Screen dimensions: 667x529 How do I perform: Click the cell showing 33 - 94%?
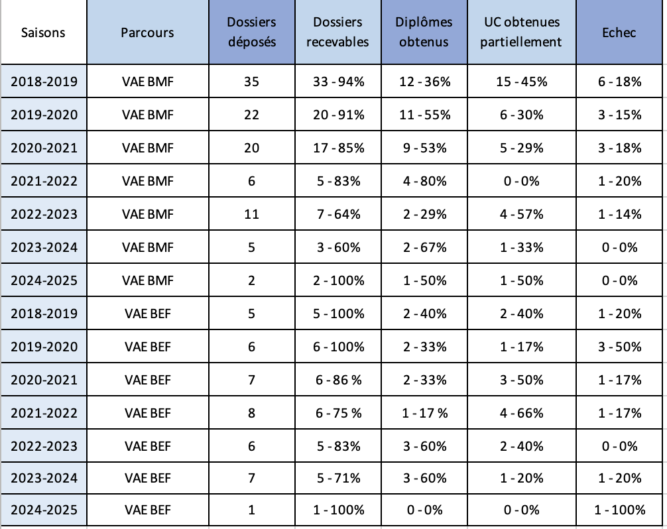pos(338,82)
